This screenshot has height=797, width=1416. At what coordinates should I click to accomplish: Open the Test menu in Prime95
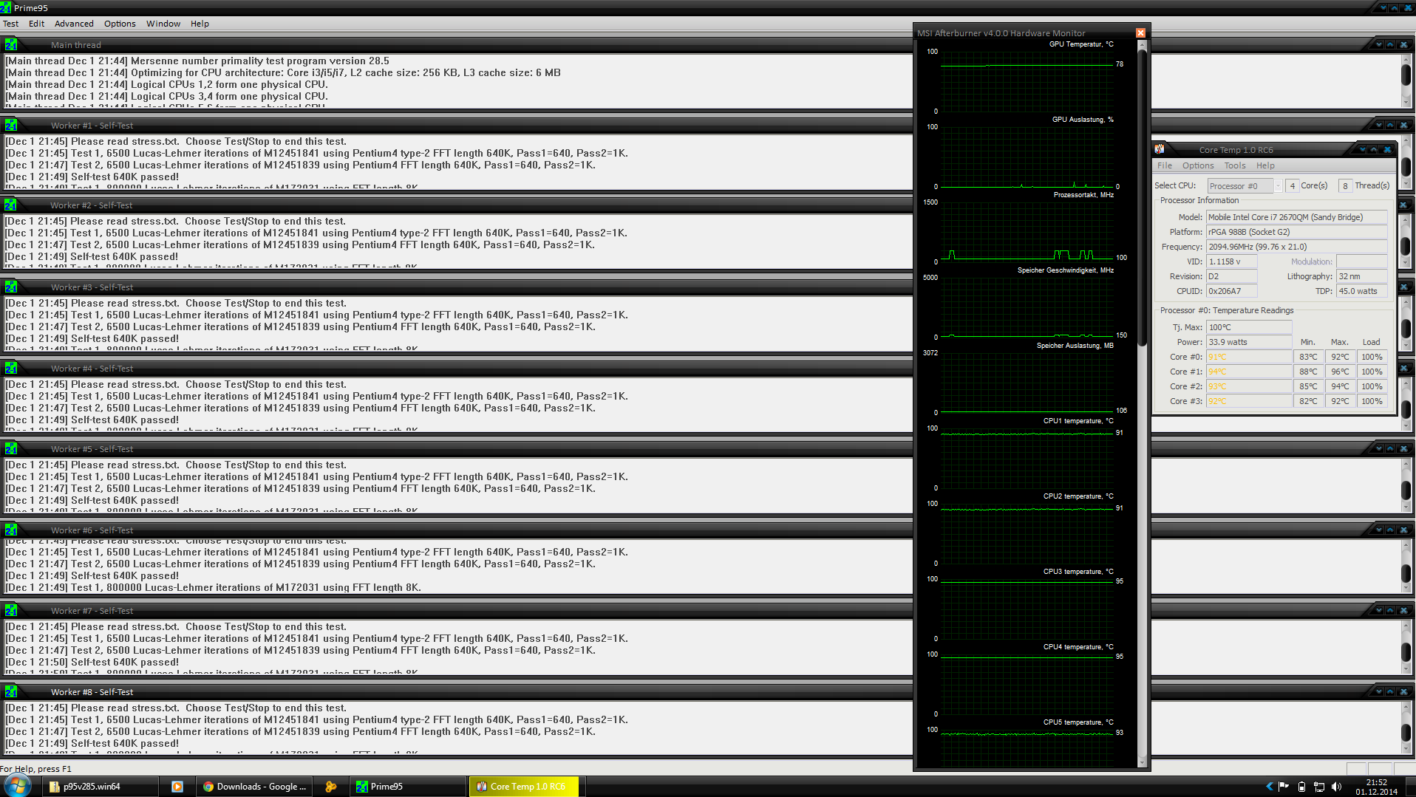point(10,24)
